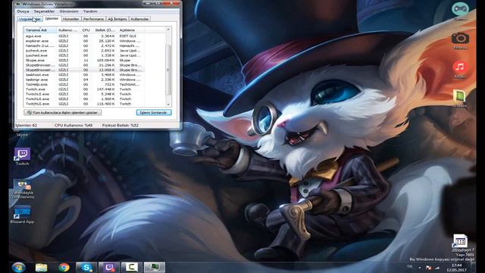Sort by the Bellek memory column header
The width and height of the screenshot is (485, 273).
click(105, 30)
